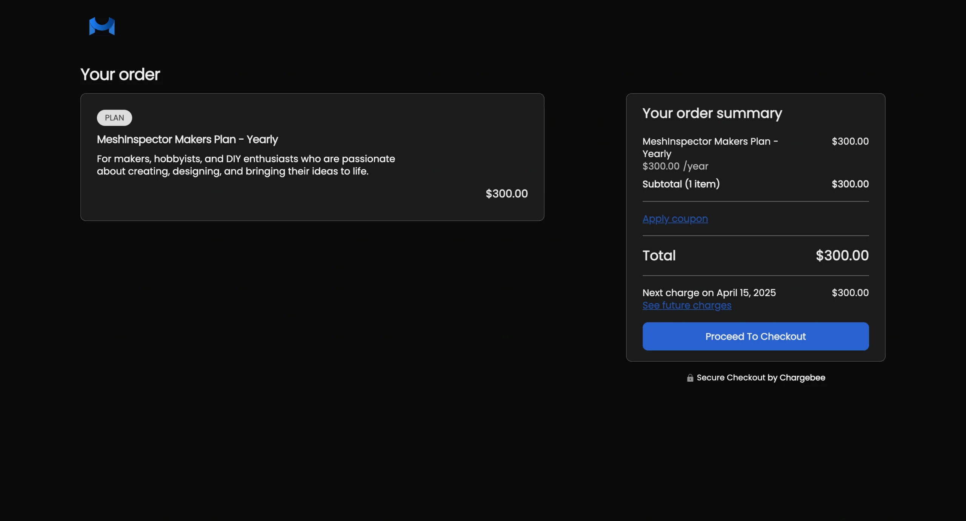Click the Total label
This screenshot has width=966, height=521.
coord(659,256)
